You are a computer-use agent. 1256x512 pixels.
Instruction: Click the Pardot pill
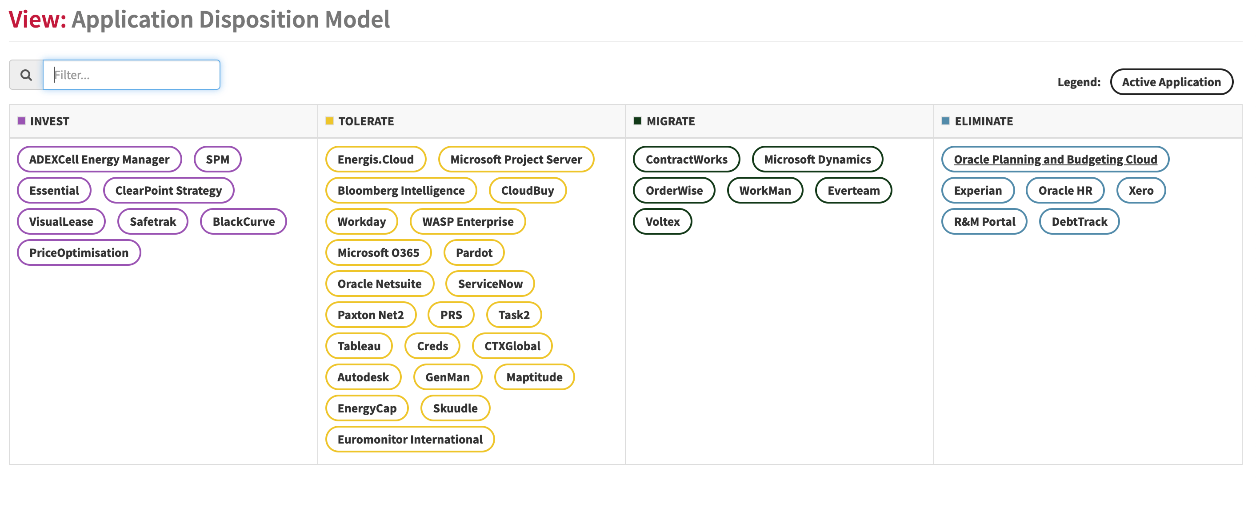point(474,253)
